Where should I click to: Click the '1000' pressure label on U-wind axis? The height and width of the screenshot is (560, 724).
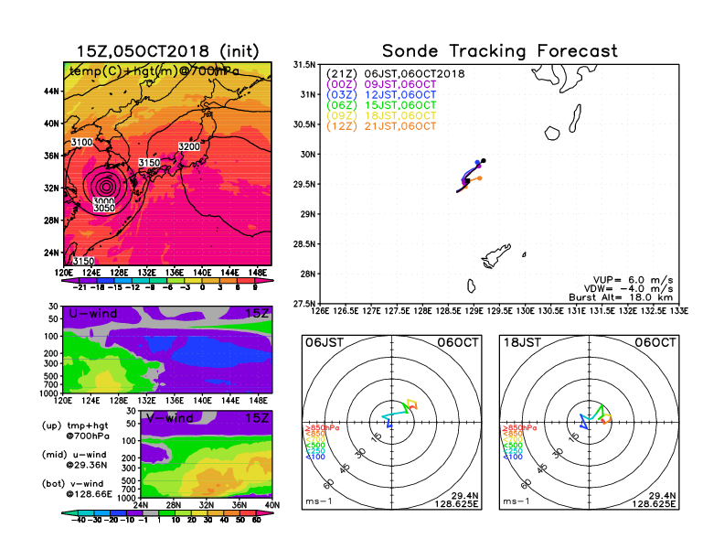[50, 393]
